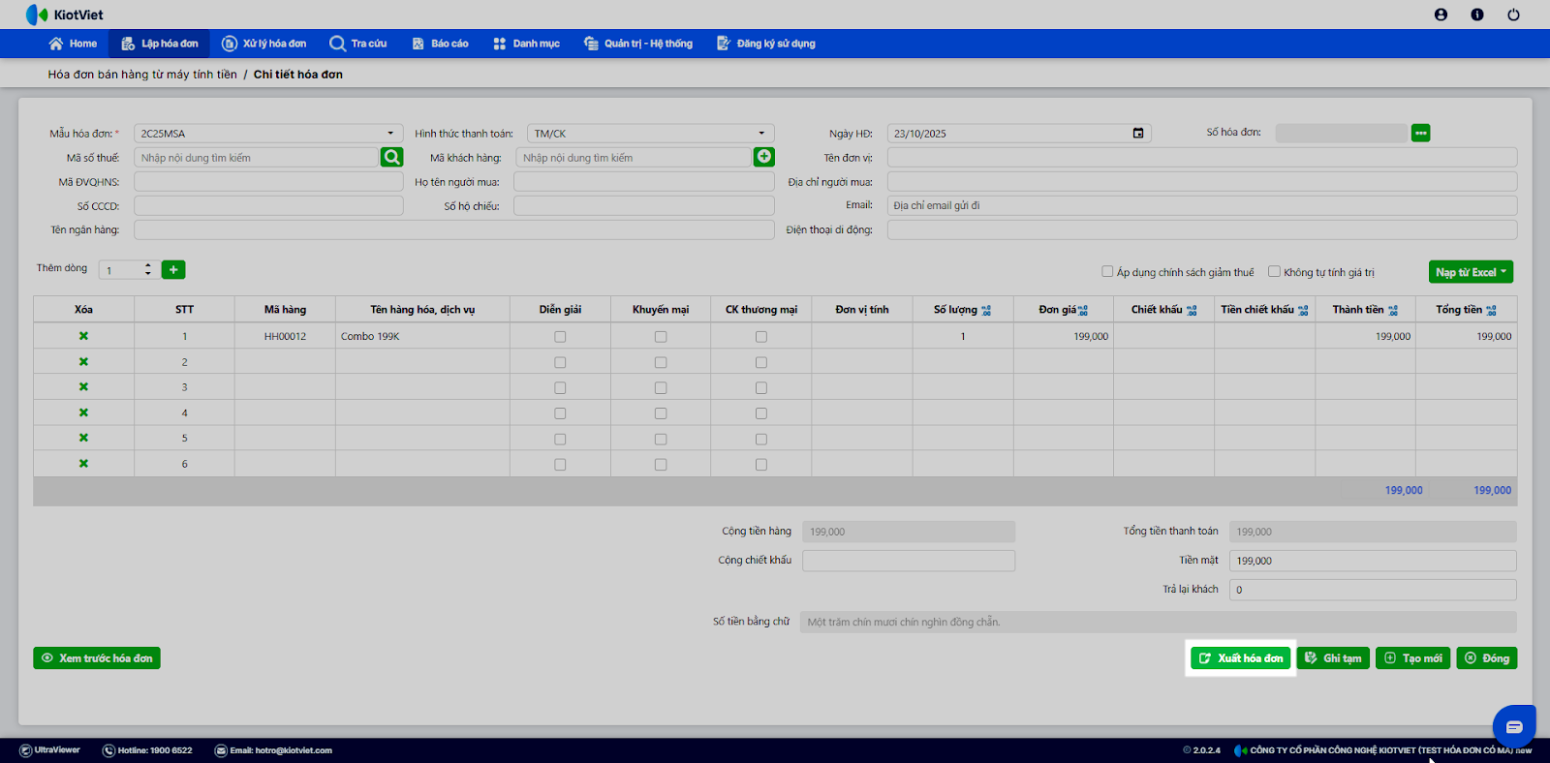The height and width of the screenshot is (763, 1550).
Task: Enable Áp dụng chính sách giảm thuế checkbox
Action: (1107, 272)
